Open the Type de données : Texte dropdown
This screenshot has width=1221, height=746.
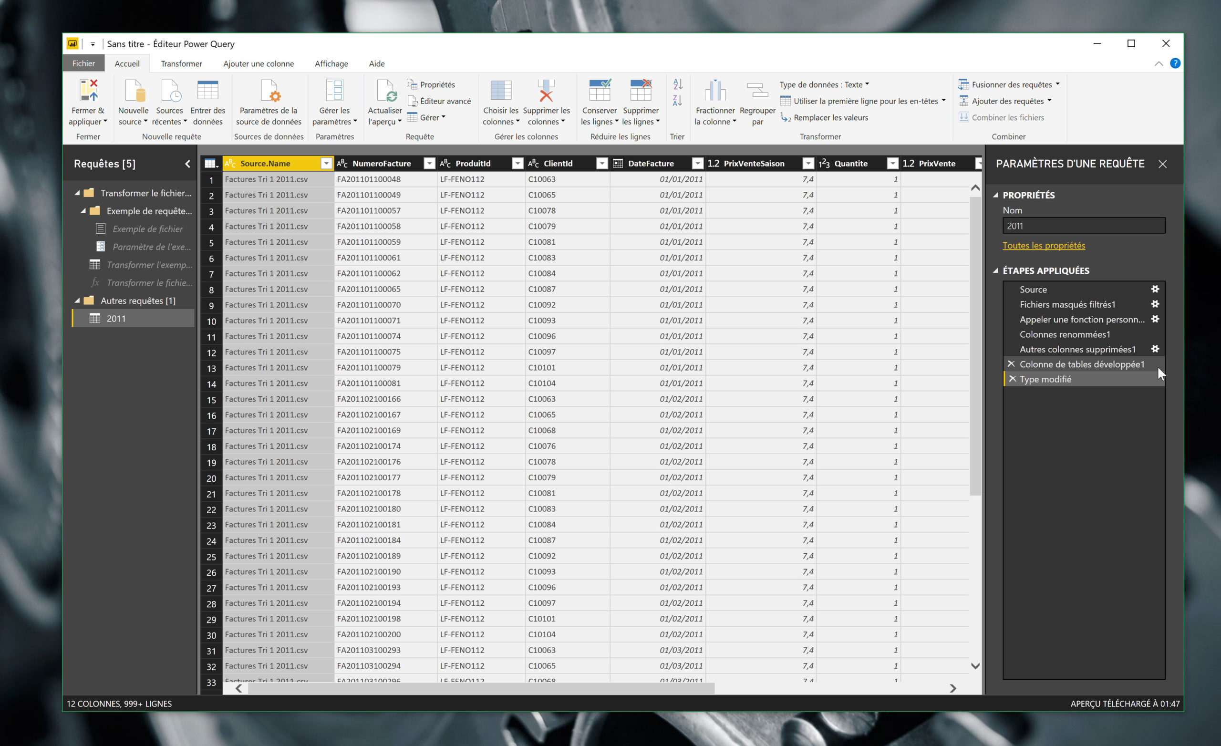pos(824,84)
